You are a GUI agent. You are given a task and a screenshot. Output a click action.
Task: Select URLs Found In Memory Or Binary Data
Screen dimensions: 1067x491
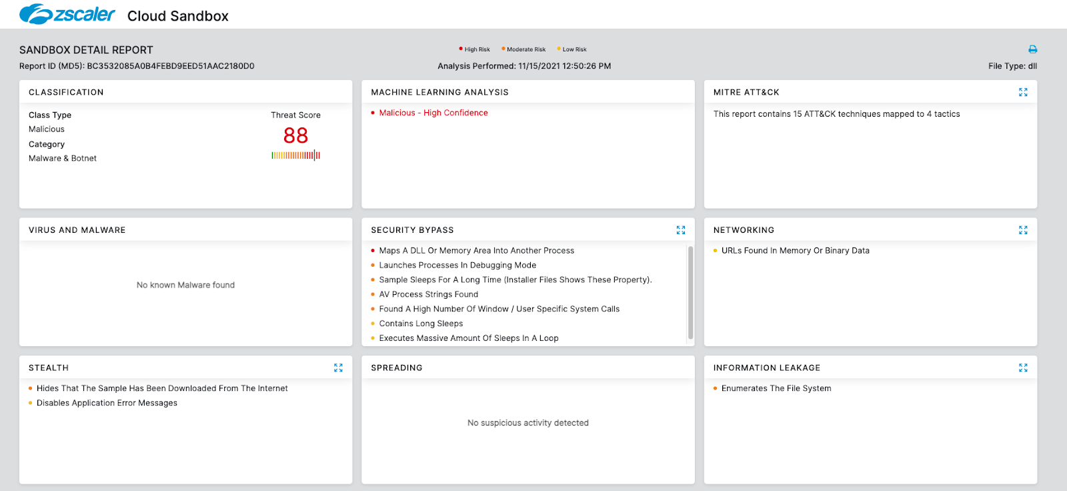coord(795,251)
